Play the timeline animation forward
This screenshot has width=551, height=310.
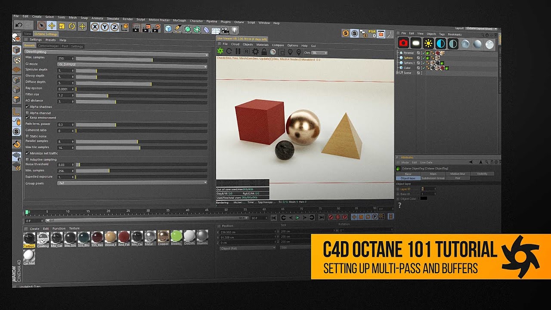point(297,217)
